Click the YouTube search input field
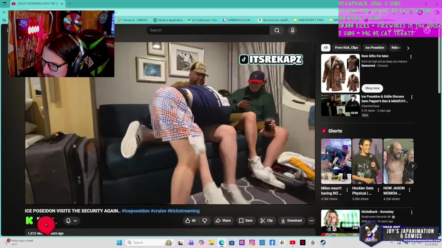This screenshot has width=442, height=248. coord(208,30)
